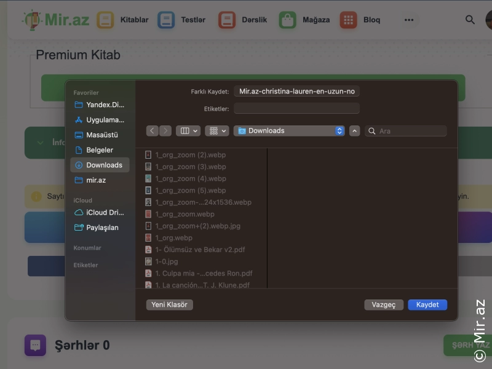Select Masaüstü in the sidebar
The height and width of the screenshot is (369, 492).
[101, 135]
